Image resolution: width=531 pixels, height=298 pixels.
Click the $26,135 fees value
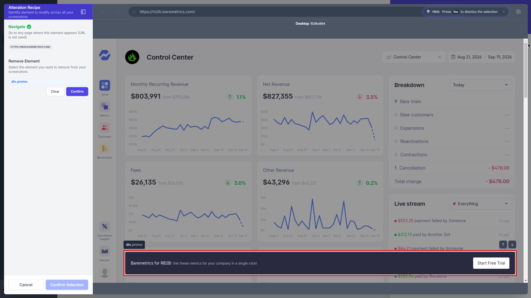[143, 182]
